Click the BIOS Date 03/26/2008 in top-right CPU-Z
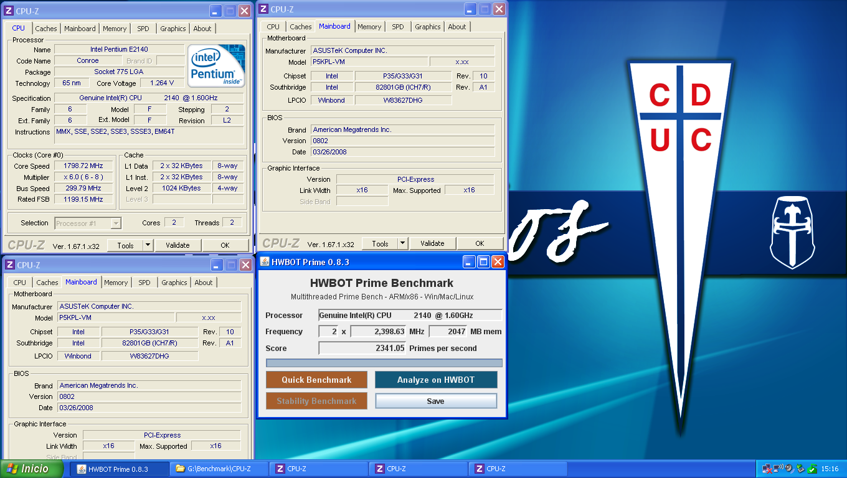Screen dimensions: 847x478 tap(402, 152)
